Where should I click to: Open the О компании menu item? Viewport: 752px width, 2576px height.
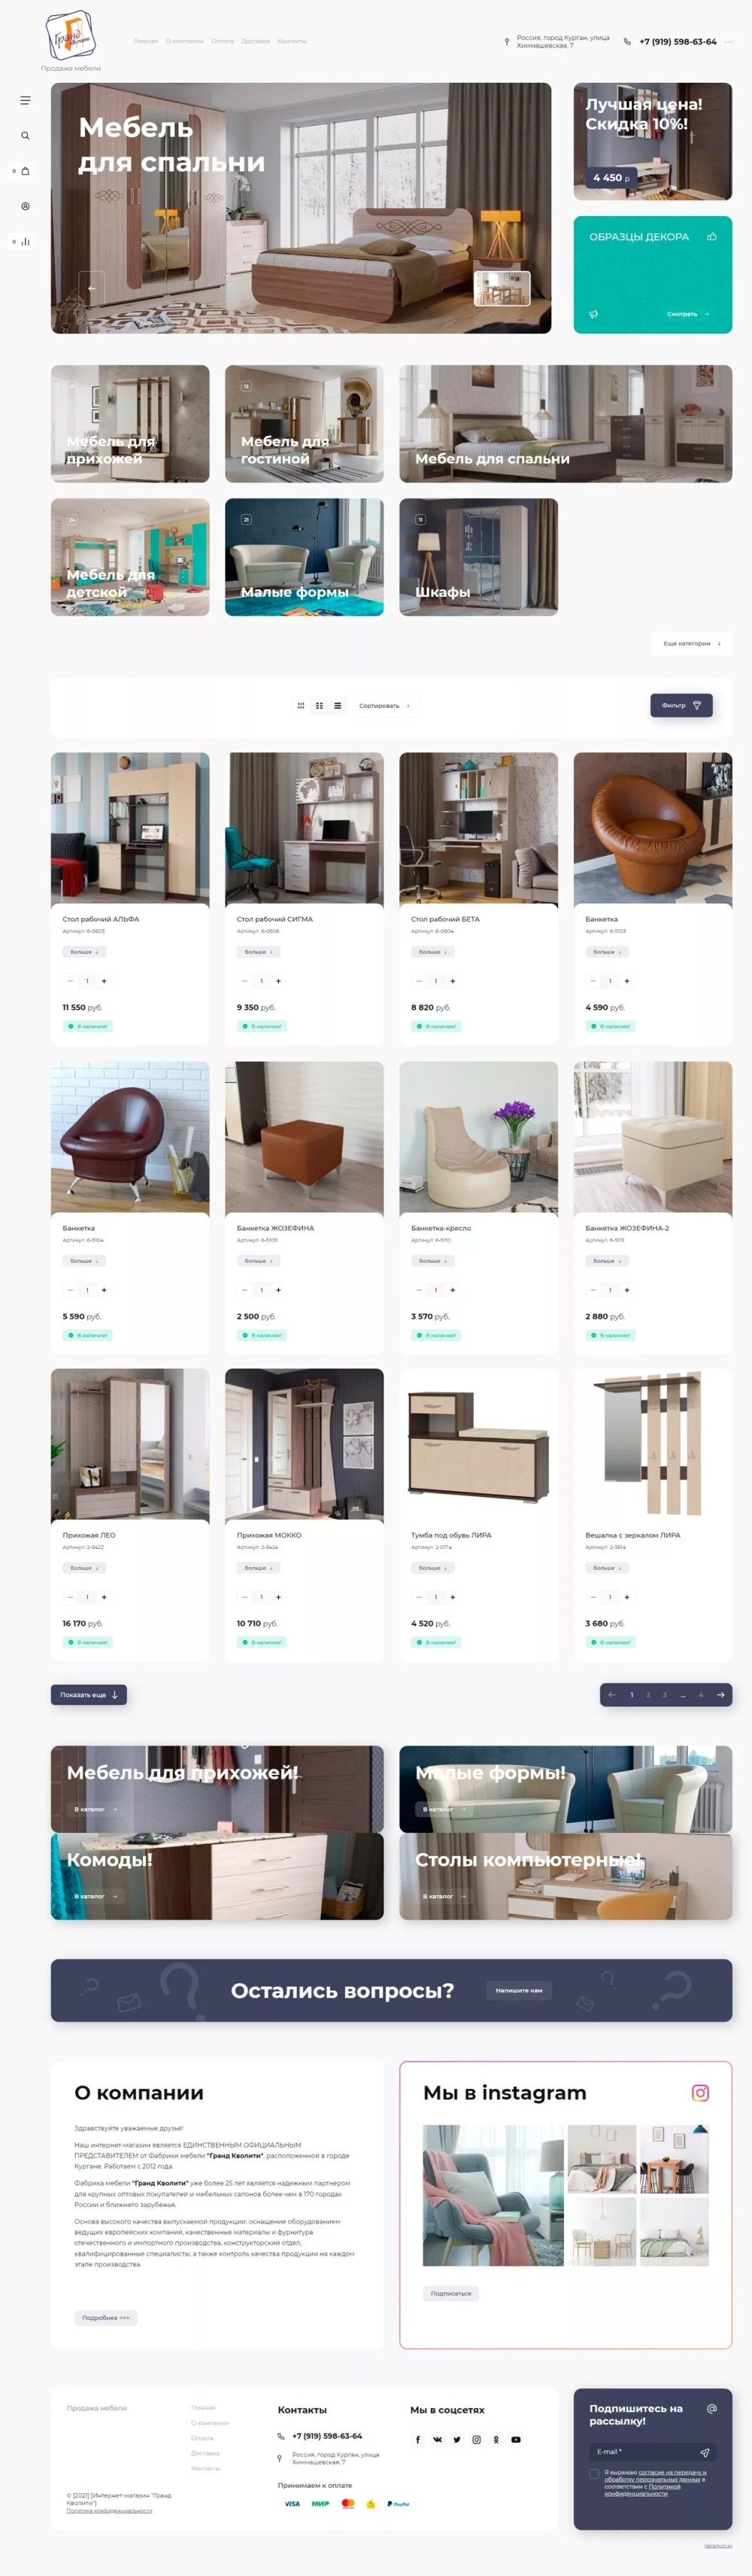click(185, 41)
